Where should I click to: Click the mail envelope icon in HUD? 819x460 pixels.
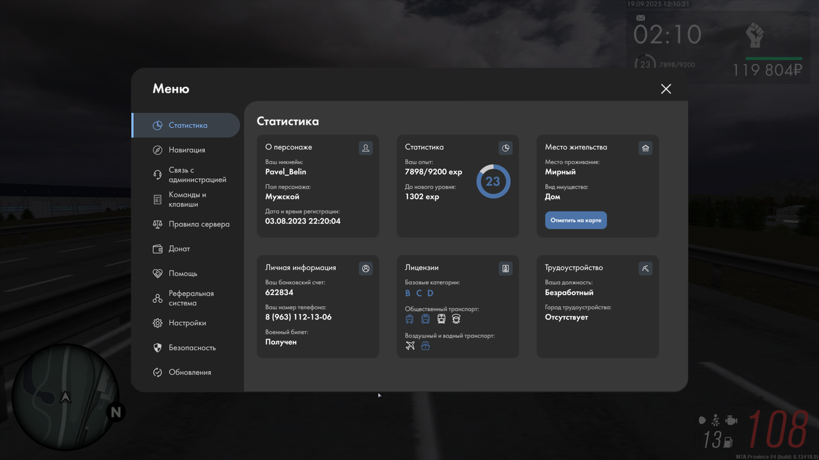coord(640,19)
